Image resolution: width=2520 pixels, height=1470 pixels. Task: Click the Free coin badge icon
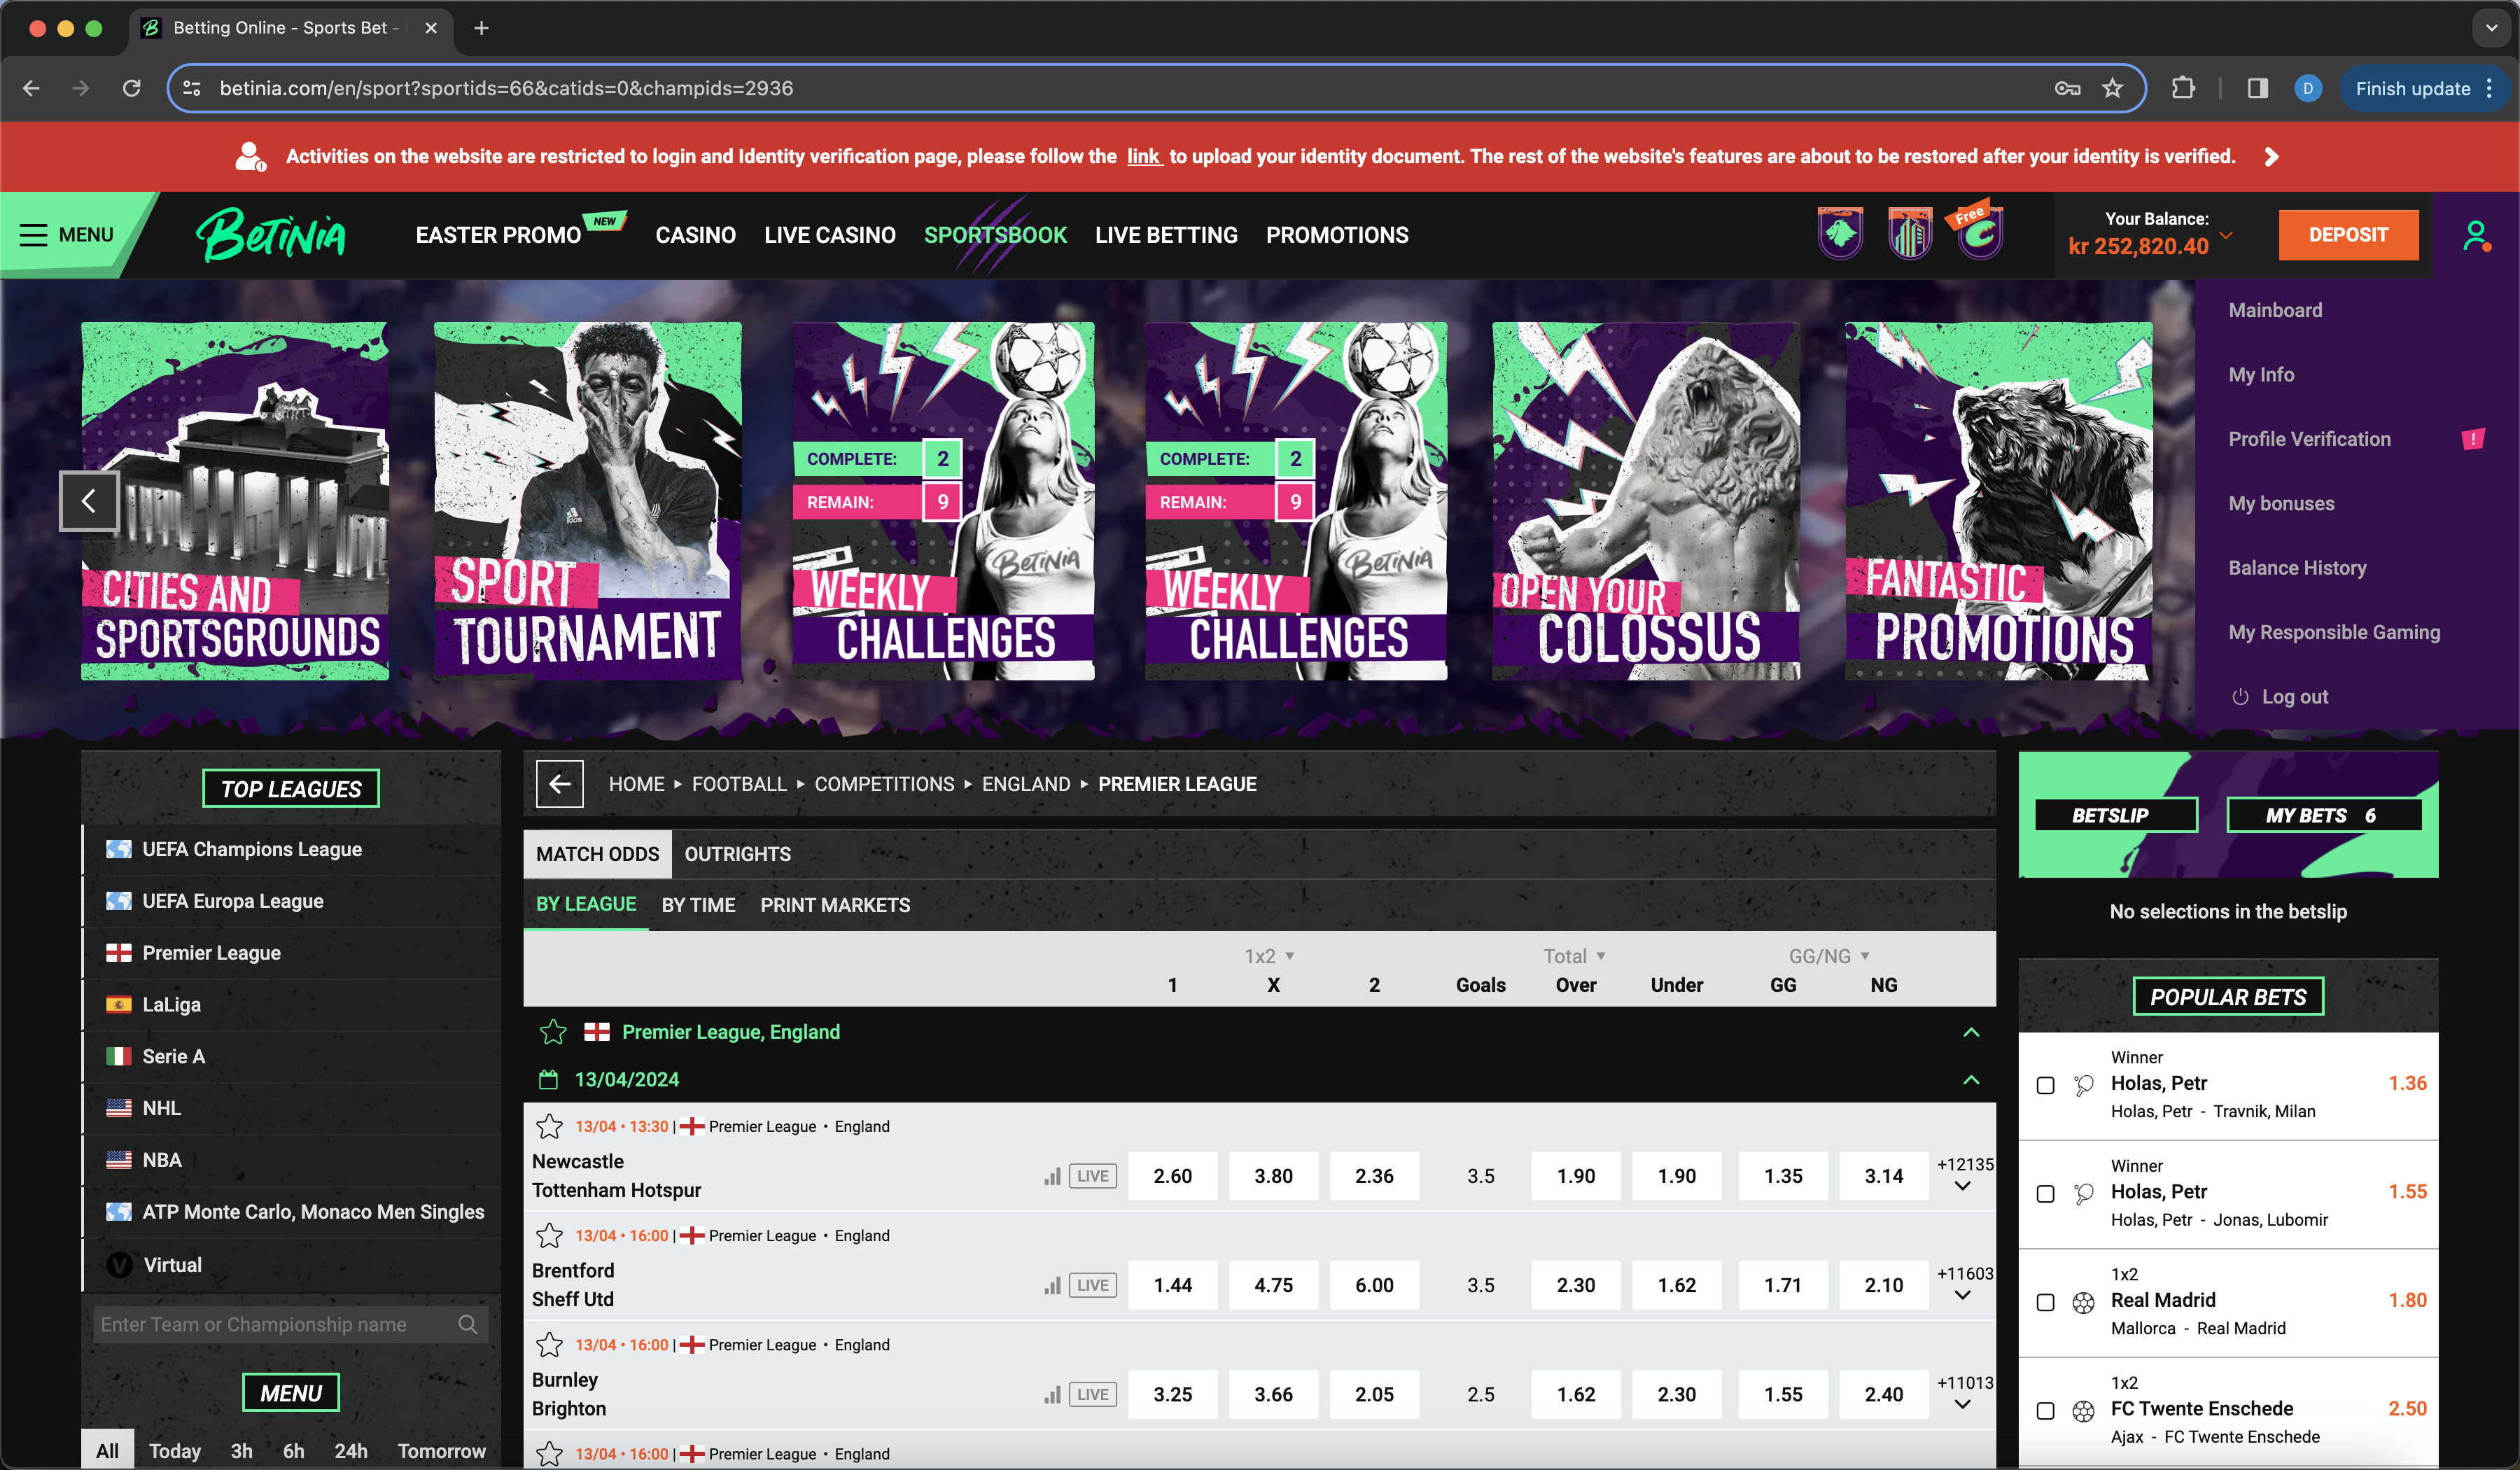(x=1978, y=232)
